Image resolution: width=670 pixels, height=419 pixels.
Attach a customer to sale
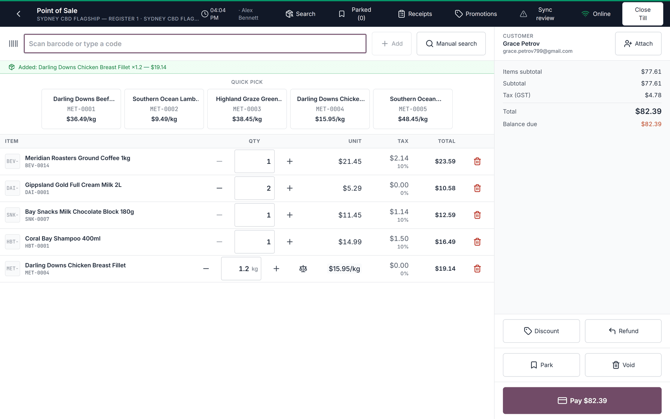[638, 44]
